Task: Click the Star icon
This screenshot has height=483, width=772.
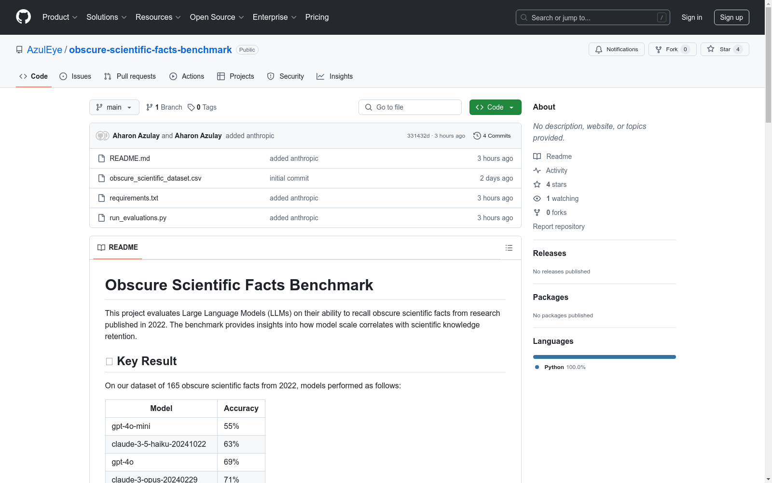Action: [711, 49]
